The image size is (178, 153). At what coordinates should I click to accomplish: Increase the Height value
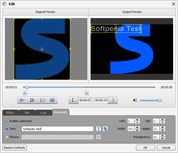click(x=163, y=127)
